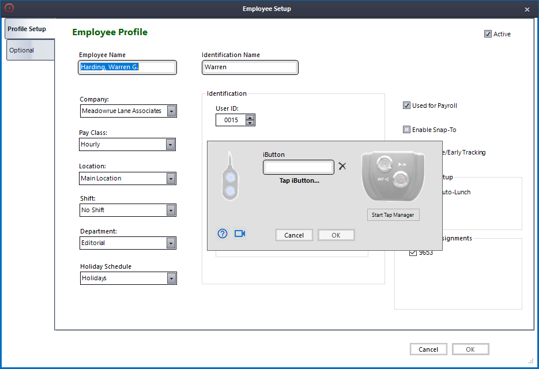
Task: Expand the Location dropdown
Action: (x=171, y=178)
